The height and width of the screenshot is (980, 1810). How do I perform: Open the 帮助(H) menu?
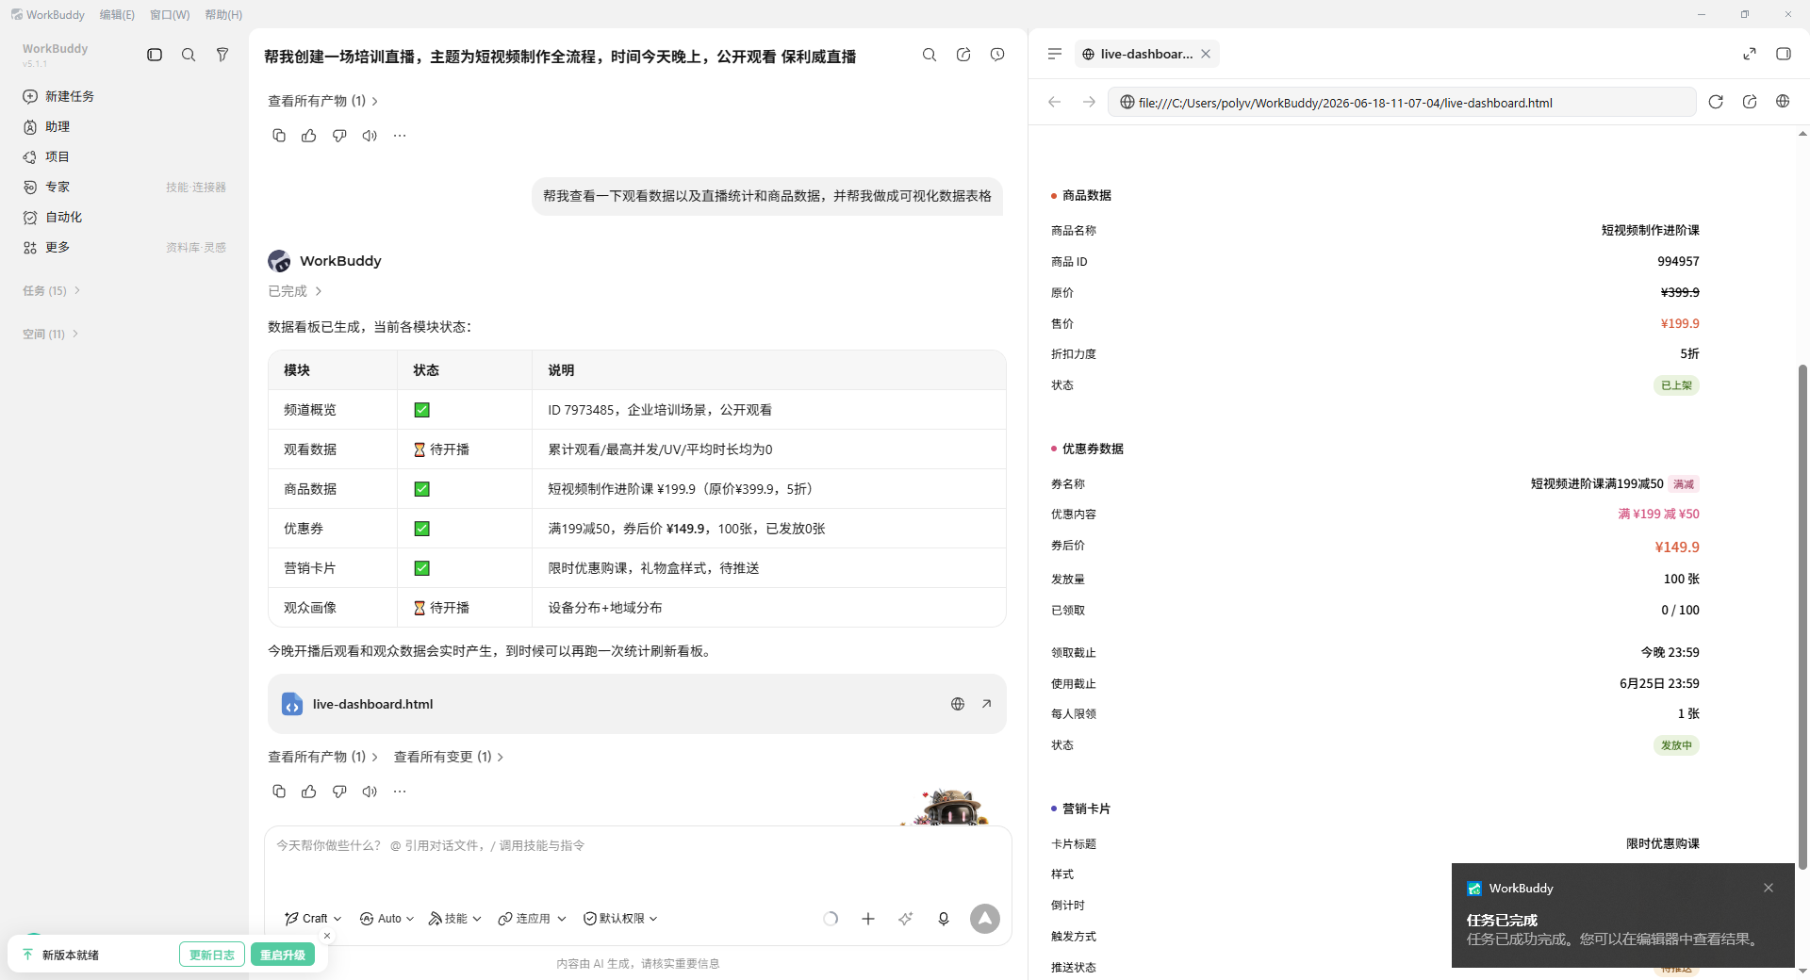(223, 14)
